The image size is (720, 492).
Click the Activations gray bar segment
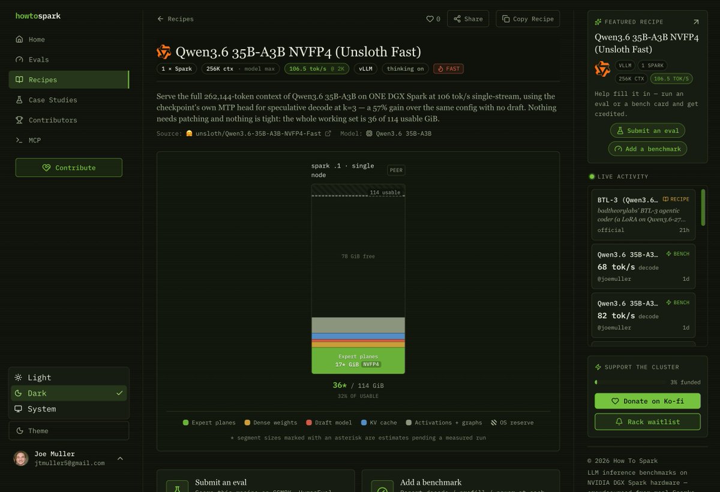click(x=358, y=325)
